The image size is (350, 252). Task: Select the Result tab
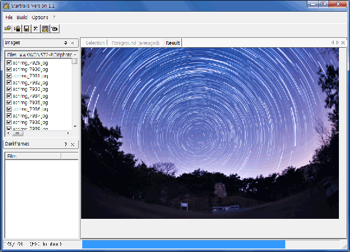[x=173, y=43]
